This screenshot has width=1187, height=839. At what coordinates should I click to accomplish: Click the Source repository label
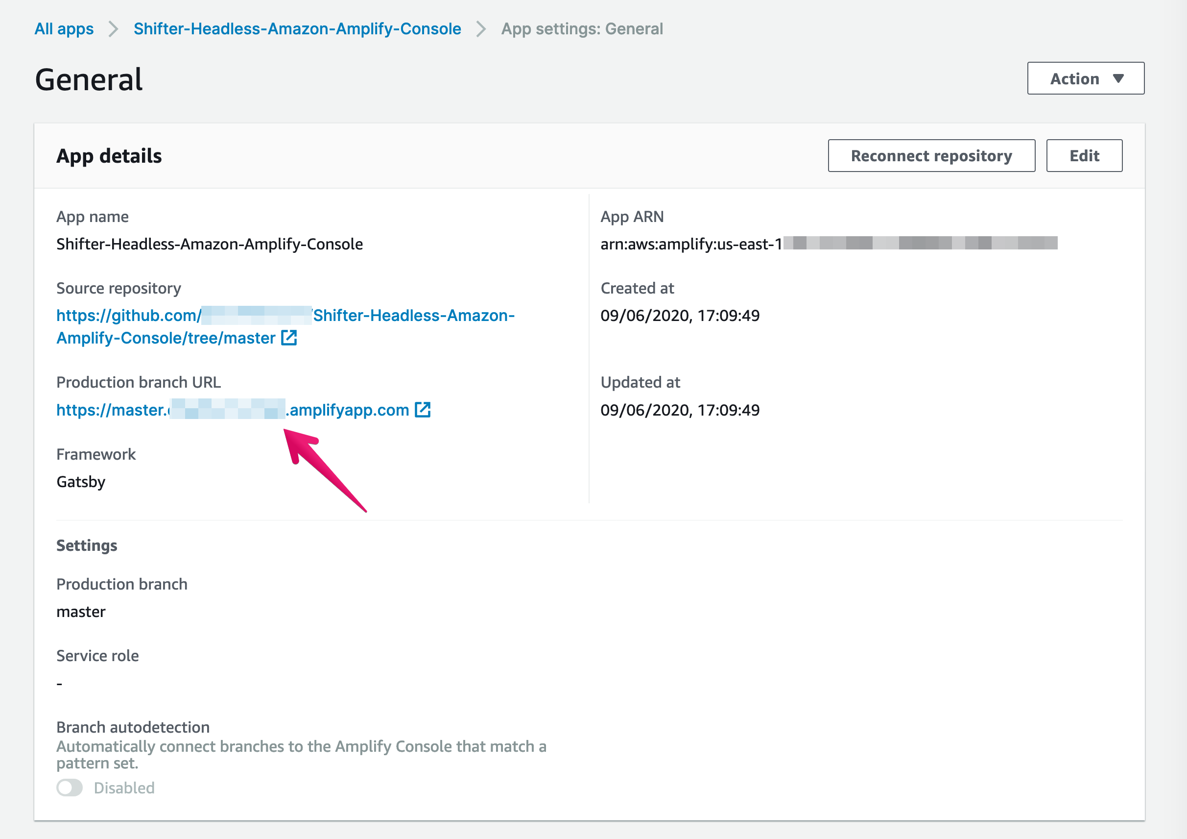[x=119, y=288]
